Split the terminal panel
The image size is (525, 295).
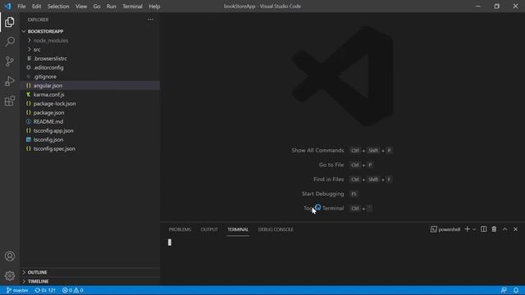(483, 229)
